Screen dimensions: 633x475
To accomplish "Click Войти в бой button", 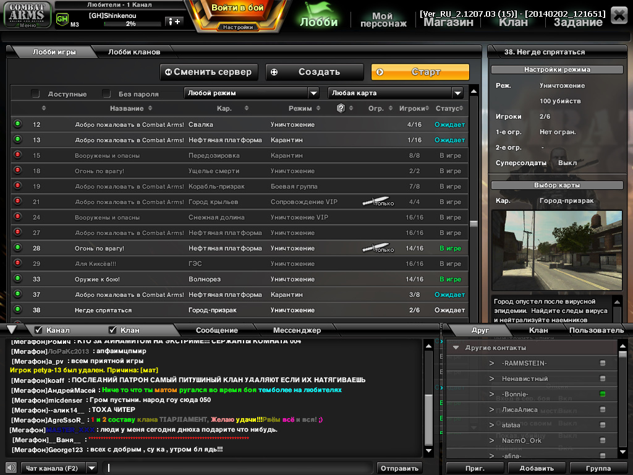I will [237, 8].
